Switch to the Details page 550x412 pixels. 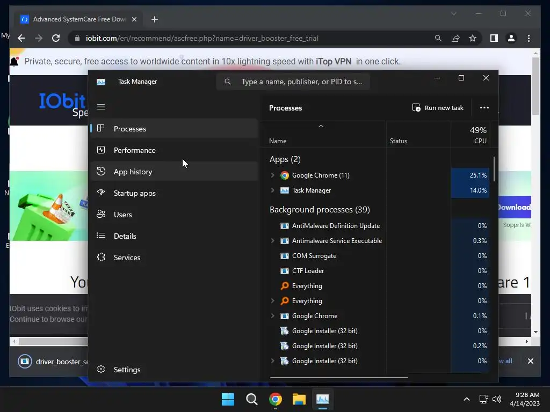click(175, 236)
